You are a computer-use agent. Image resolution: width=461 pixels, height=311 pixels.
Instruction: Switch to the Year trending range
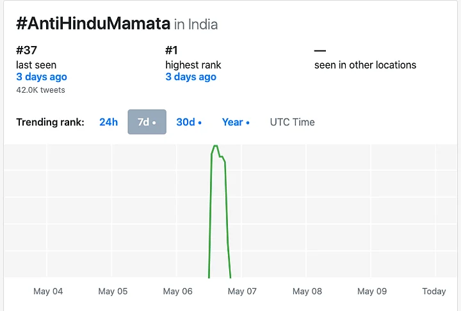(236, 122)
